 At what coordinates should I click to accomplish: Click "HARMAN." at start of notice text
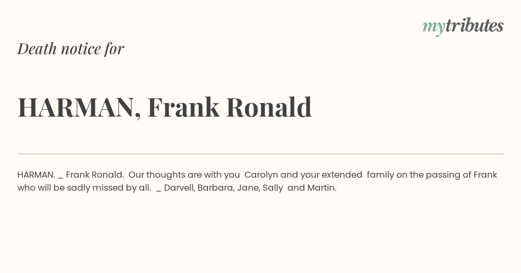[x=36, y=175]
